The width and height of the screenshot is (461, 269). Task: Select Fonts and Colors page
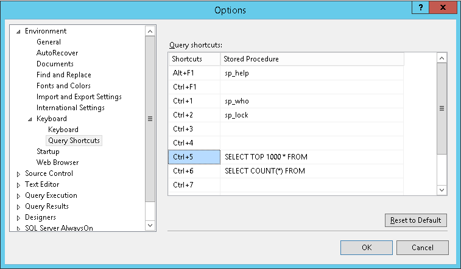(63, 86)
